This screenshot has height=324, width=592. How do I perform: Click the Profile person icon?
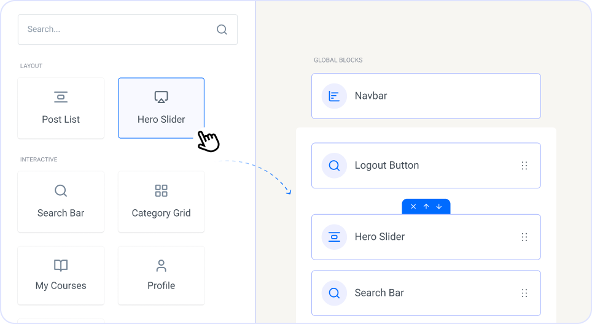pos(162,266)
